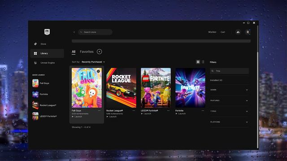This screenshot has width=287, height=161.
Task: Click Rocket League achievements text
Action: pos(115,114)
